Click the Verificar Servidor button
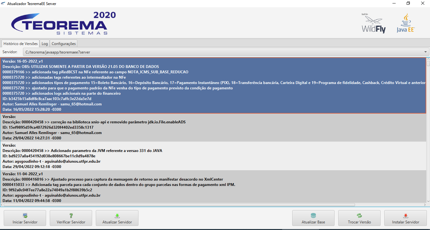 click(71, 218)
